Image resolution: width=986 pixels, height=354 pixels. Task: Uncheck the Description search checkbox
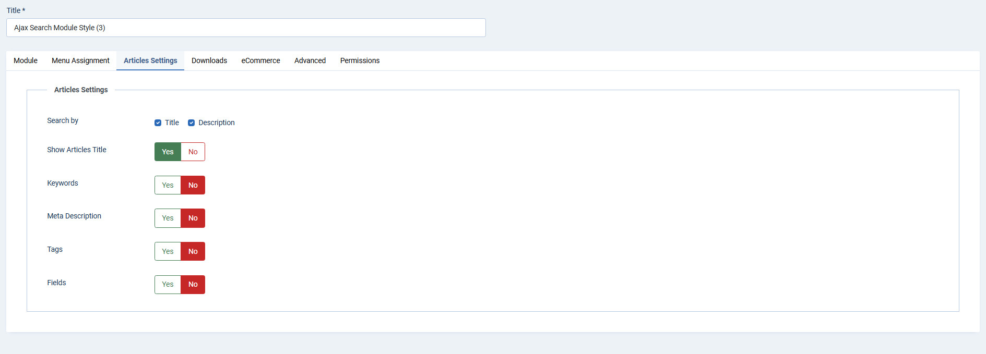(191, 123)
